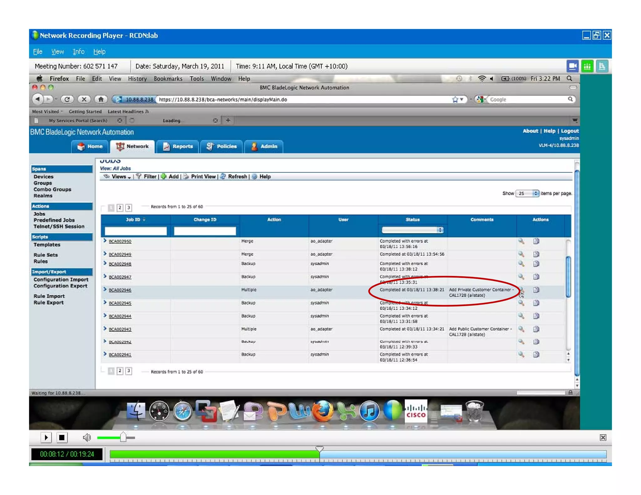Image resolution: width=641 pixels, height=495 pixels.
Task: Mute audio with the speaker icon
Action: point(87,437)
